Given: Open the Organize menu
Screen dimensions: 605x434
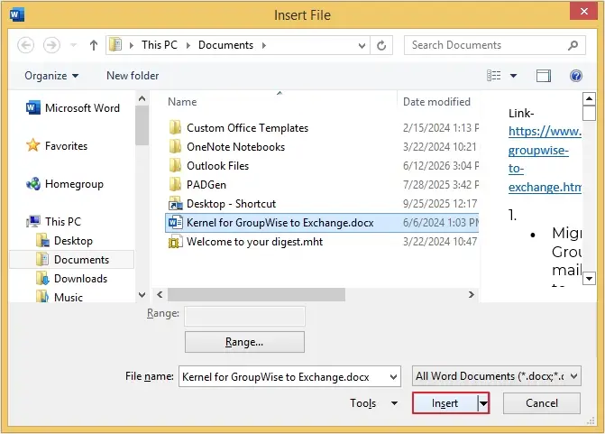Looking at the screenshot, I should pyautogui.click(x=51, y=76).
